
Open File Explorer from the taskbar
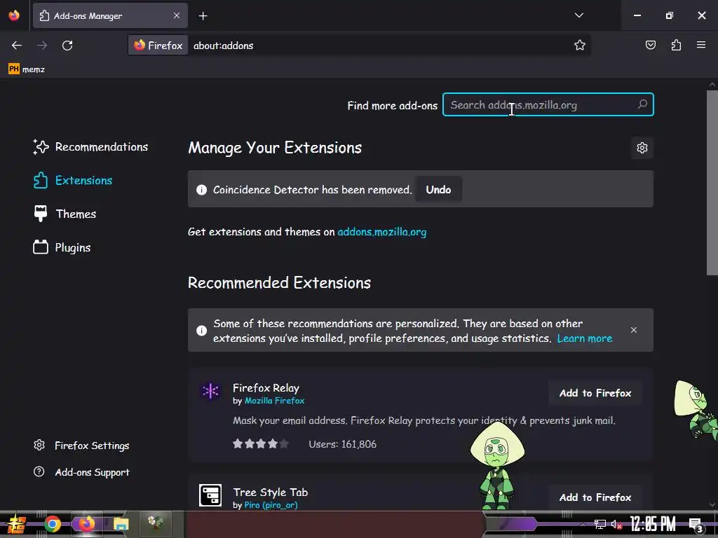click(121, 524)
